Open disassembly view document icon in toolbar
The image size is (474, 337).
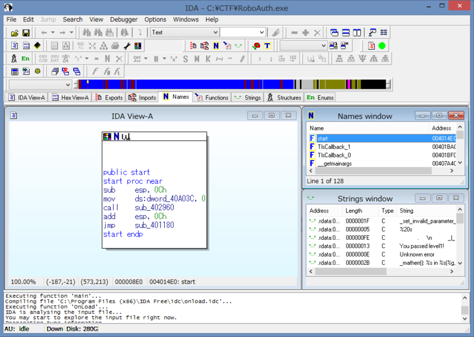tap(14, 46)
